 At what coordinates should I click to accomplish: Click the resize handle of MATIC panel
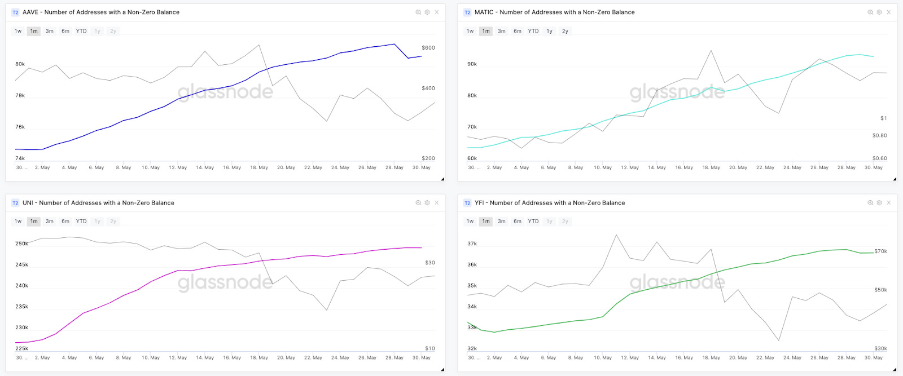[x=895, y=179]
